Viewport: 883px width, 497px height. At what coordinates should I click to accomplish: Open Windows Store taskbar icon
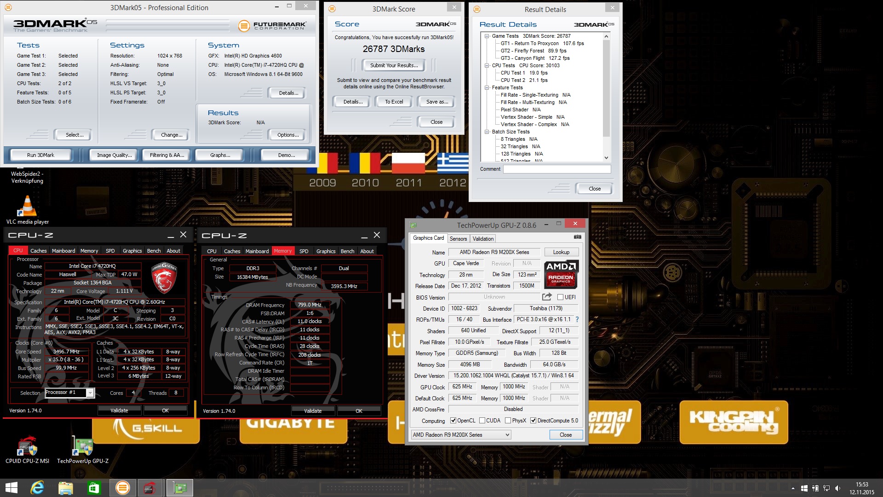93,488
